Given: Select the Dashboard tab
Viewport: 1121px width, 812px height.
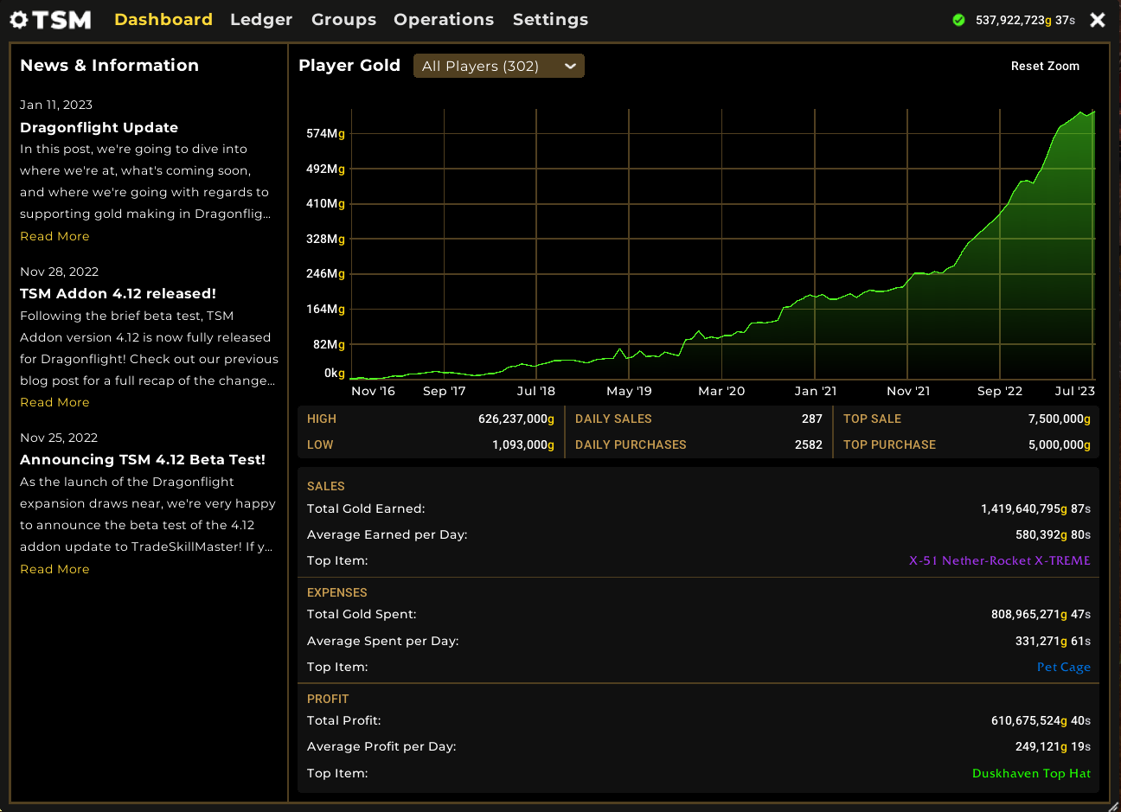Looking at the screenshot, I should point(163,19).
